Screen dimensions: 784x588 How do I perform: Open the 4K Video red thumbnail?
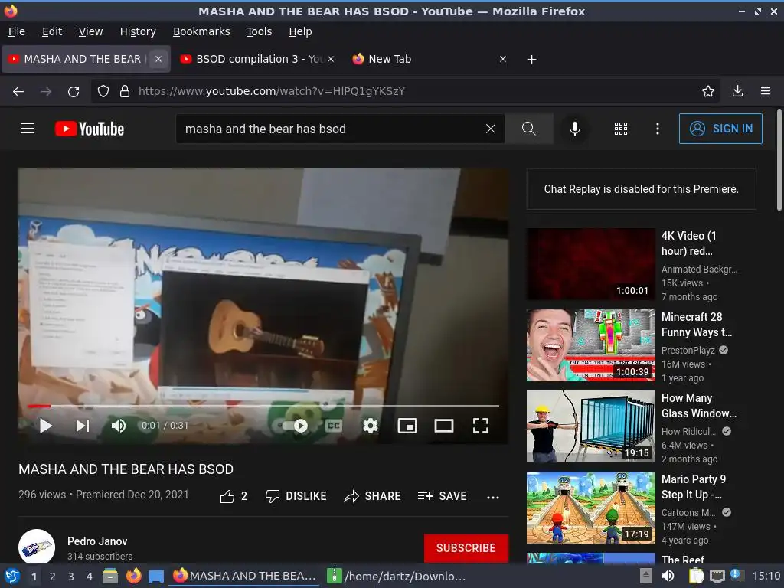pyautogui.click(x=590, y=264)
